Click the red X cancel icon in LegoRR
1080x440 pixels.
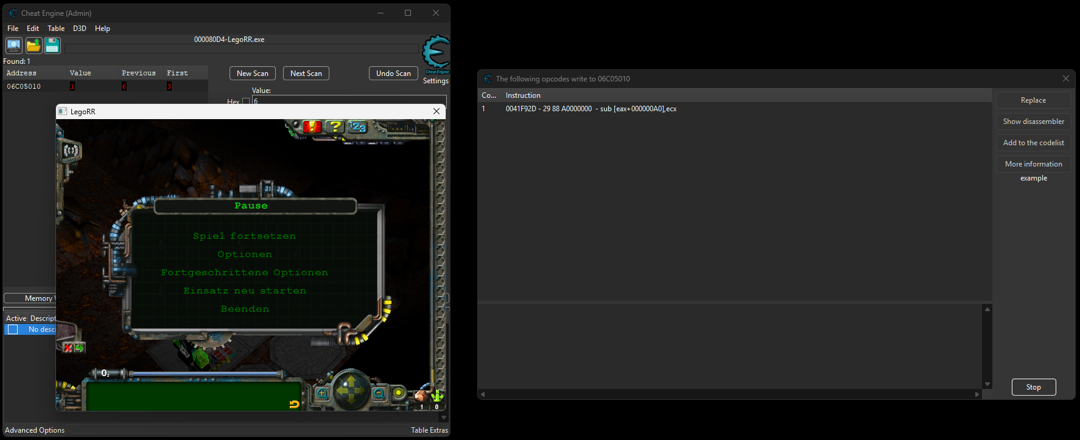68,348
